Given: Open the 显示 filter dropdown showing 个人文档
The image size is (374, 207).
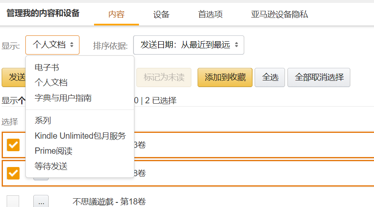Looking at the screenshot, I should point(52,45).
